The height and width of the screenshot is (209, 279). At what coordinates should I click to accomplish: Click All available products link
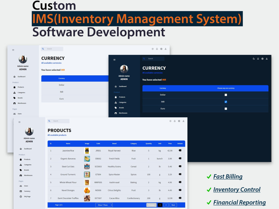tap(57, 135)
